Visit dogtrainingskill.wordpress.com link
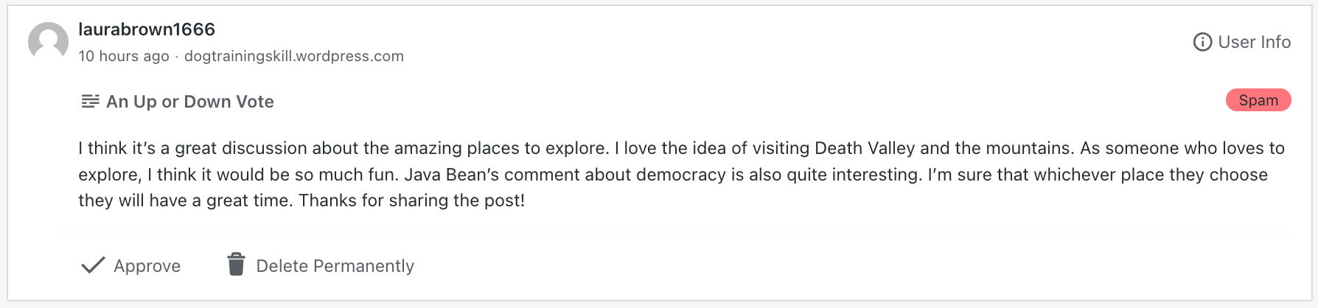Image resolution: width=1318 pixels, height=308 pixels. (x=293, y=56)
